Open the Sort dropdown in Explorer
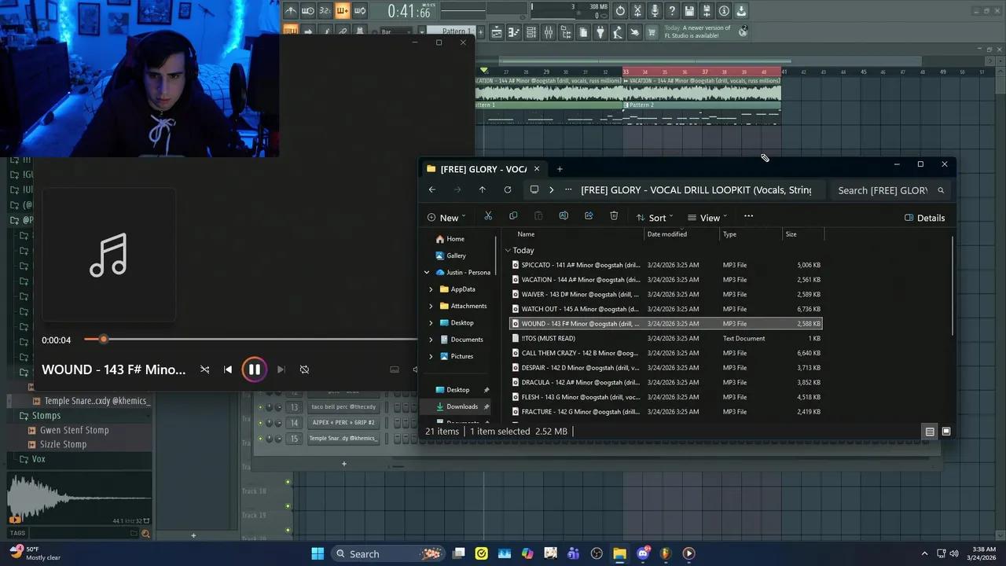This screenshot has width=1006, height=566. click(657, 217)
